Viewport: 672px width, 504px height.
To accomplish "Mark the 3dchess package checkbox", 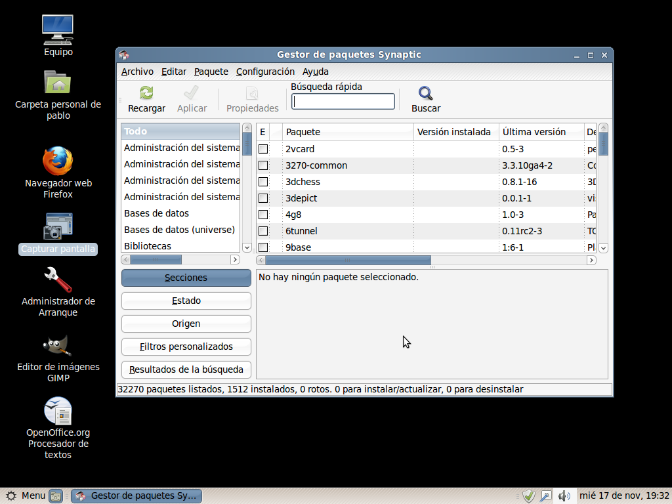I will (263, 182).
